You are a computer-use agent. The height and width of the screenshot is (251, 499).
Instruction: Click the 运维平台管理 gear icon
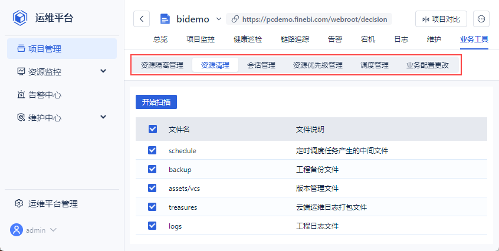coord(19,204)
